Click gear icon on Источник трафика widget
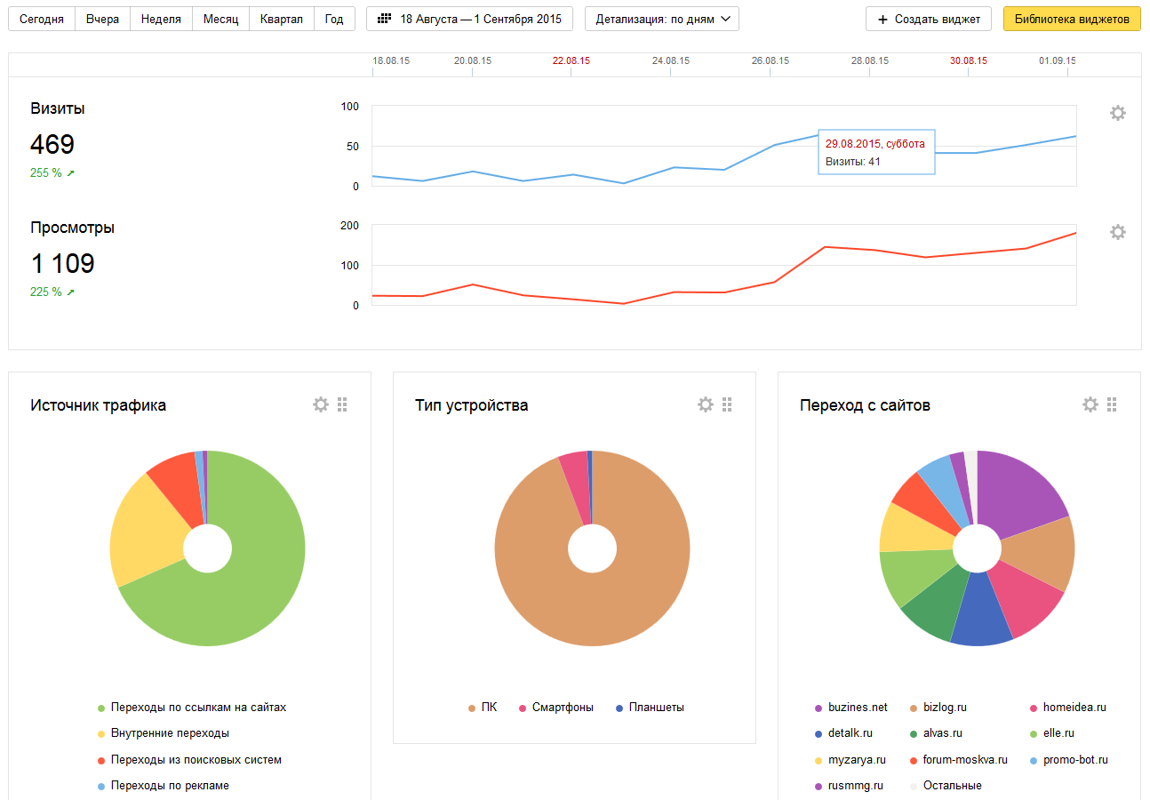Screen dimensions: 1150x800 coord(320,404)
